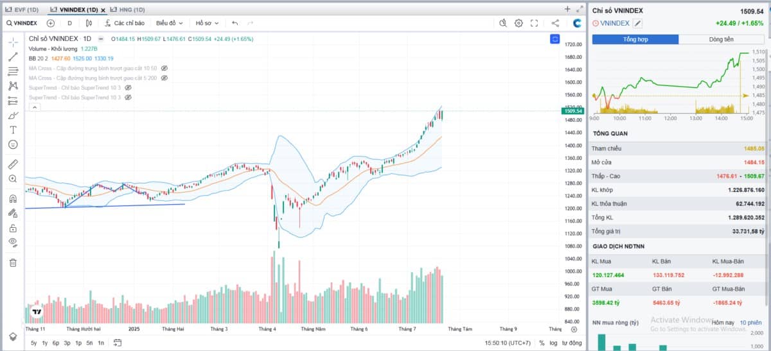The height and width of the screenshot is (351, 771).
Task: Expand the Biểu đồ dropdown
Action: pyautogui.click(x=168, y=23)
